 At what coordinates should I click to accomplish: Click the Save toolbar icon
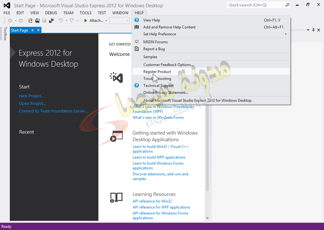tap(44, 21)
